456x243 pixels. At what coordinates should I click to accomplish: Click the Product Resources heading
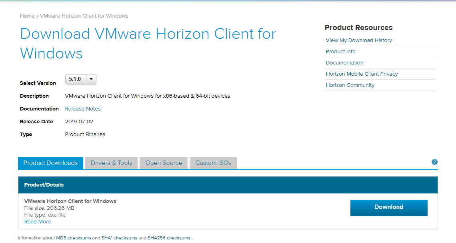pyautogui.click(x=358, y=28)
